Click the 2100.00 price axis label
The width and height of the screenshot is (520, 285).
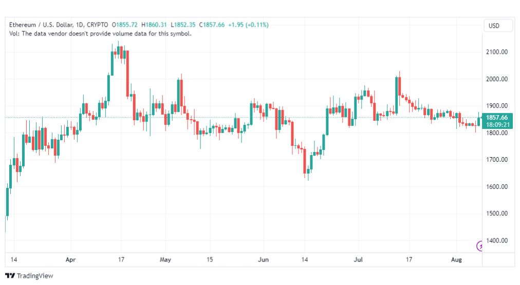pyautogui.click(x=496, y=52)
